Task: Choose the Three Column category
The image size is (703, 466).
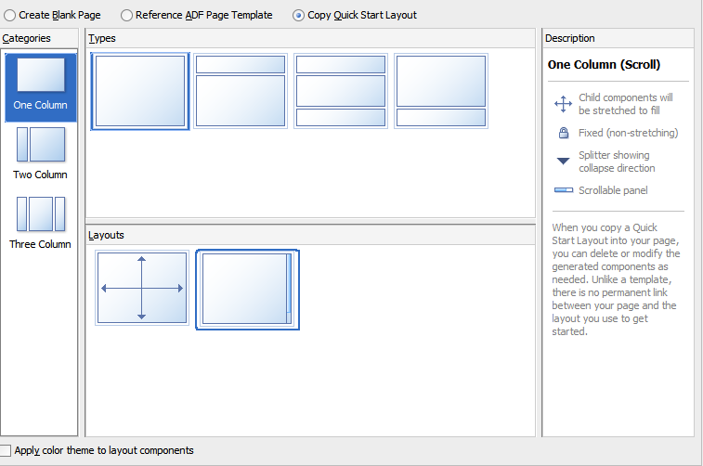Action: (40, 223)
